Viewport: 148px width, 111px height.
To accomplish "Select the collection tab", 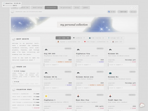I will pos(51,8).
